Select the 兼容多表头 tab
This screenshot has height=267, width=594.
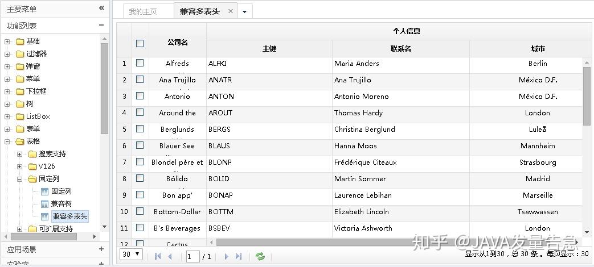click(200, 11)
